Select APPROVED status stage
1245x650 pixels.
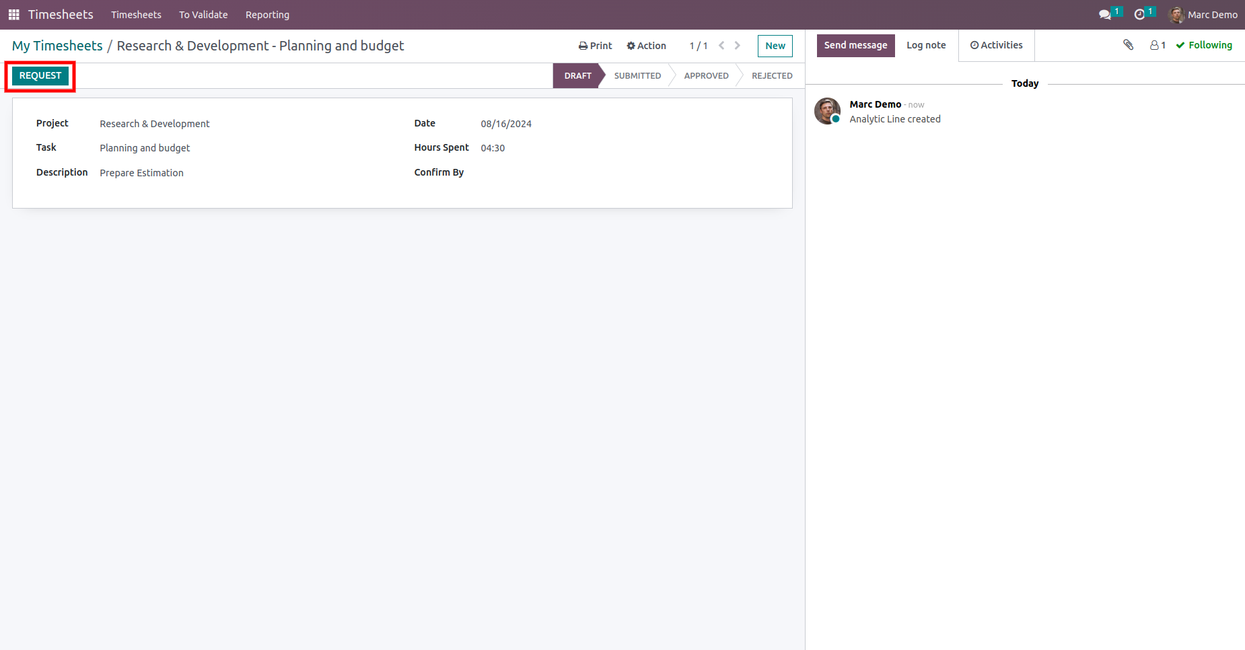tap(706, 76)
